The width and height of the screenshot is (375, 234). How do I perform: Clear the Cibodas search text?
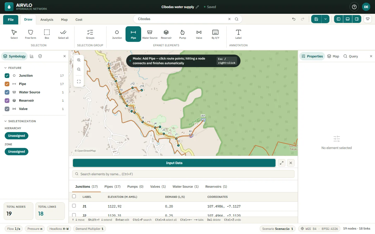tap(229, 19)
